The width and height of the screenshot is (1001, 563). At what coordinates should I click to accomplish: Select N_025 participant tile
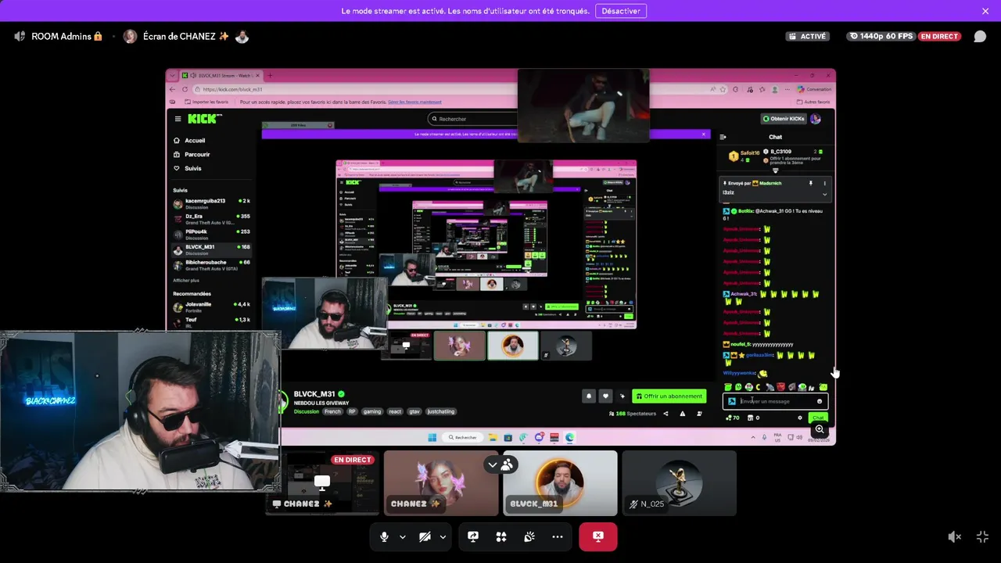pyautogui.click(x=679, y=482)
